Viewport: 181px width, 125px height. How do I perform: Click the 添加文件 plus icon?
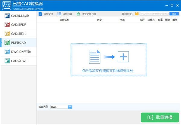(40, 14)
